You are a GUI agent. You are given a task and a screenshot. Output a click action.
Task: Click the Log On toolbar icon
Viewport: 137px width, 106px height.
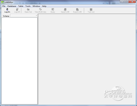pyautogui.click(x=7, y=9)
